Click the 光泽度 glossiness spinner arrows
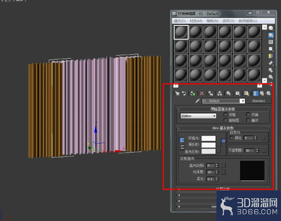 pyautogui.click(x=216, y=172)
